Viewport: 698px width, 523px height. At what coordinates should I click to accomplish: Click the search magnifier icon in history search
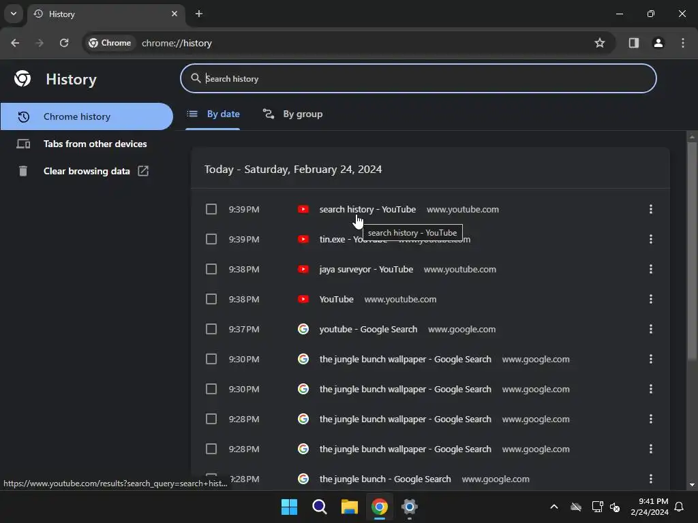click(196, 78)
